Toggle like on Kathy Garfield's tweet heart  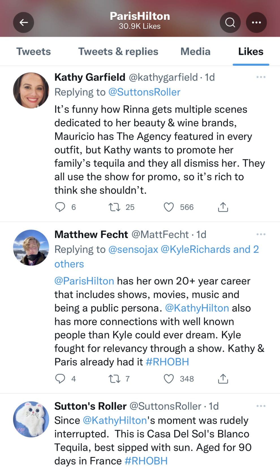click(169, 207)
